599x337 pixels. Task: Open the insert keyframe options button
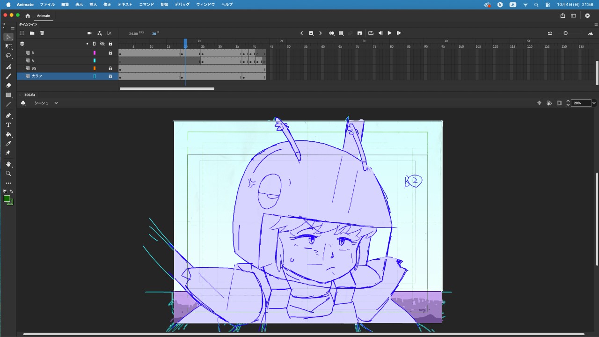[x=311, y=33]
